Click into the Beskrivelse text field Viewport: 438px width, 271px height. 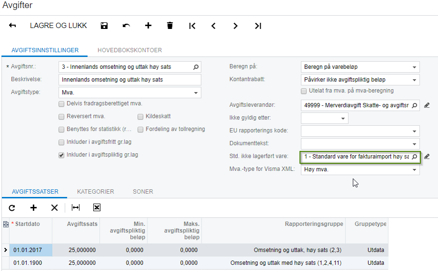pyautogui.click(x=129, y=80)
